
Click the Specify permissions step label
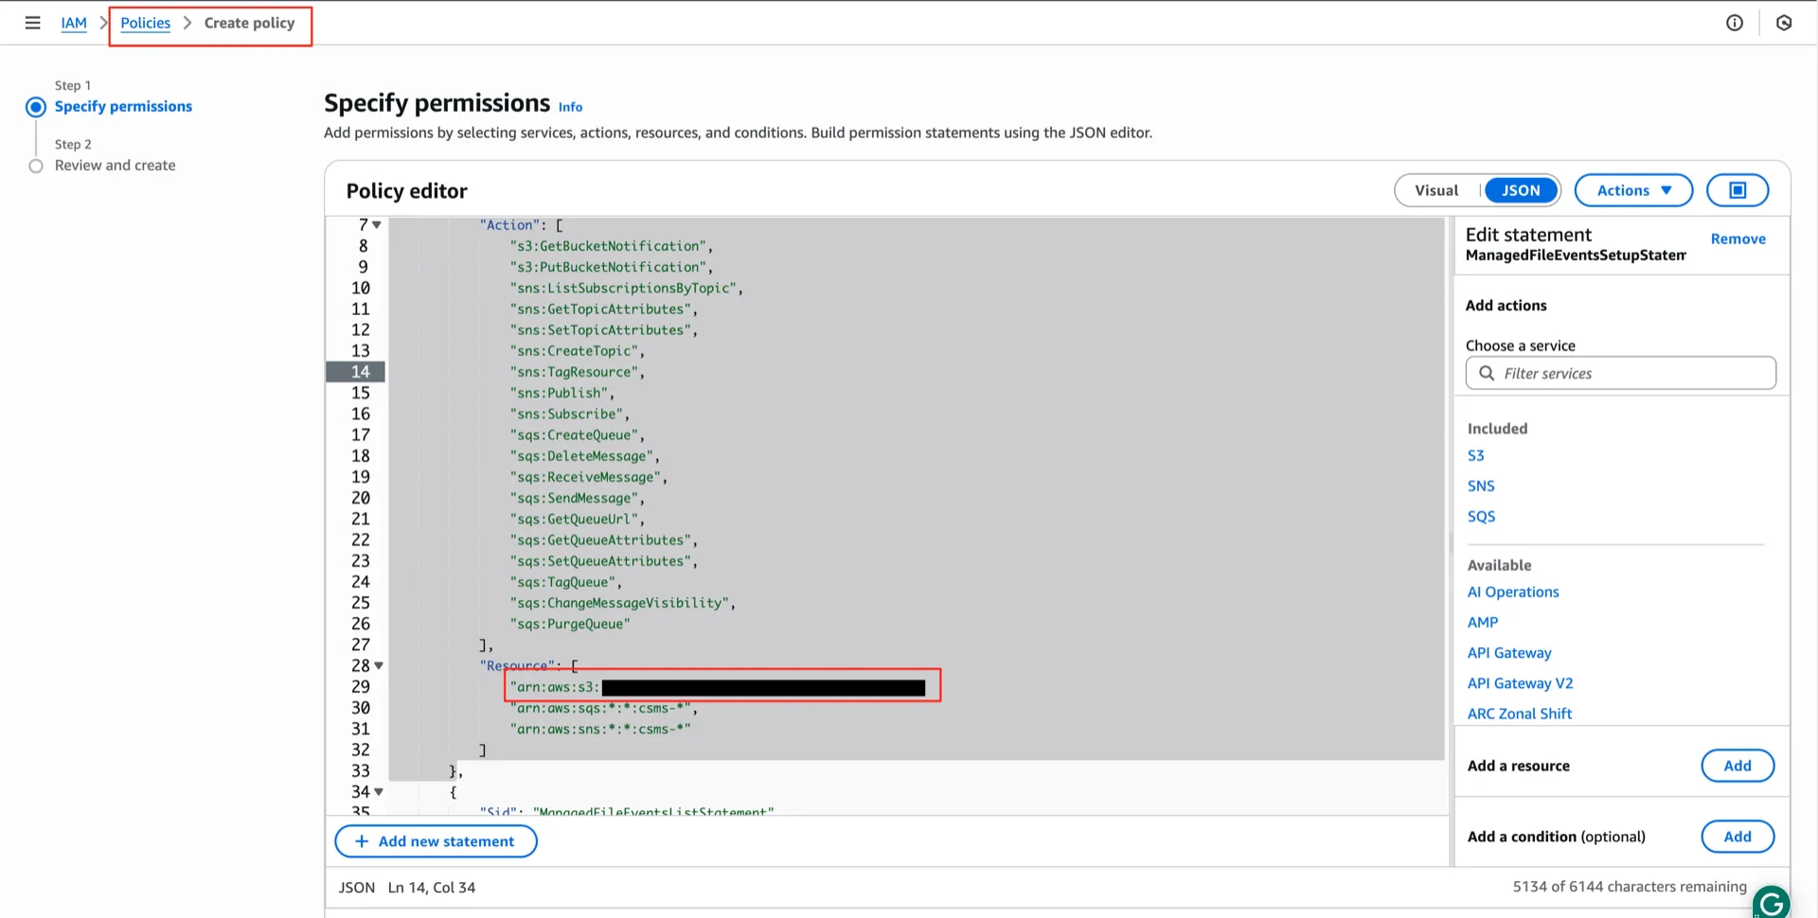[x=123, y=107]
